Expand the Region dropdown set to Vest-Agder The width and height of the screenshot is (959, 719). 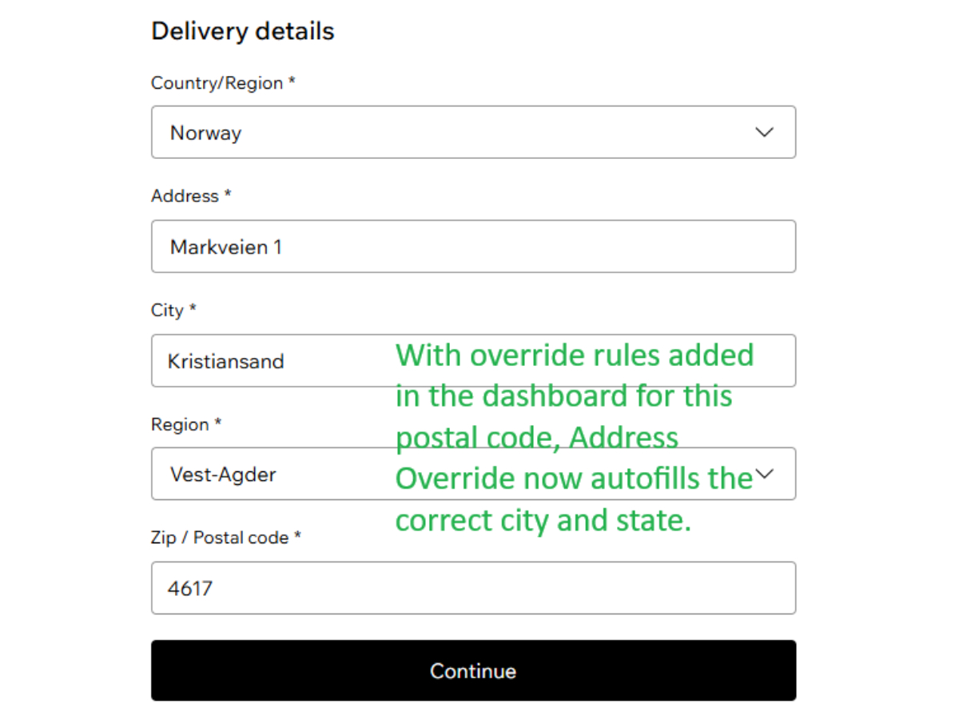272,475
